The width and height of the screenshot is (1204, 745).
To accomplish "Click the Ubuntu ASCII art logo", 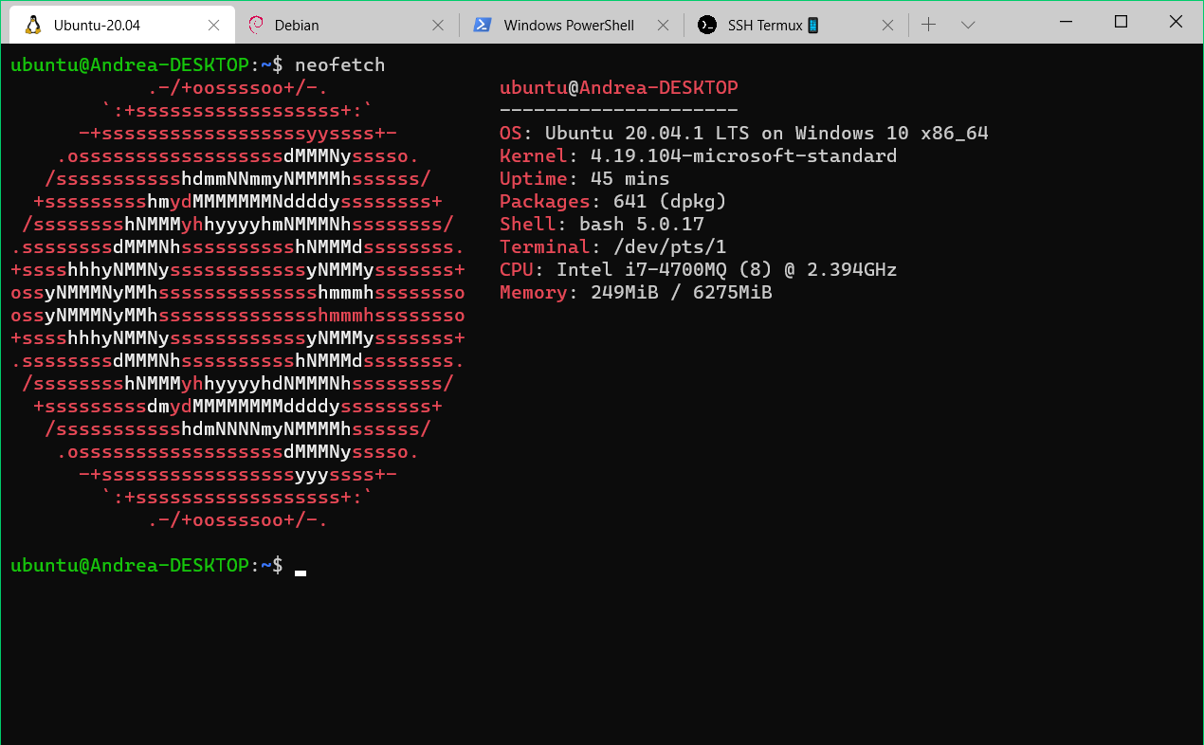I will [238, 304].
